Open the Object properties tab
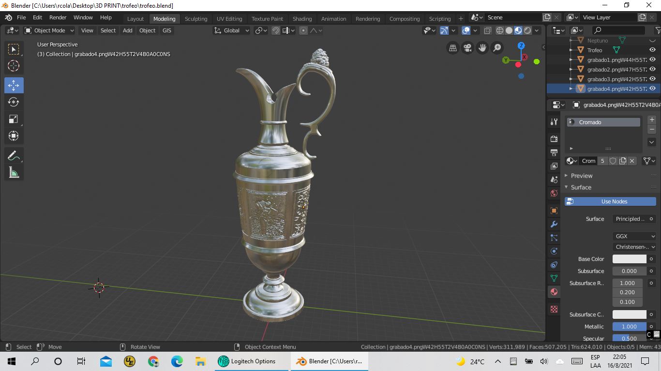661x371 pixels. 554,211
